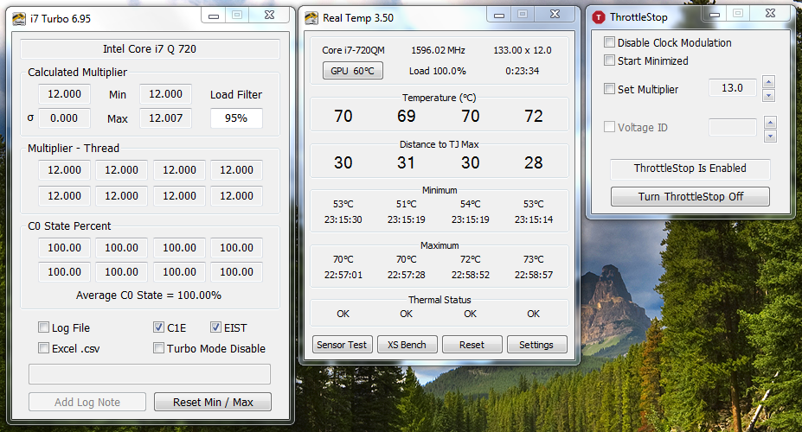802x432 pixels.
Task: Click the 0:23:34 uptime value
Action: pyautogui.click(x=523, y=71)
